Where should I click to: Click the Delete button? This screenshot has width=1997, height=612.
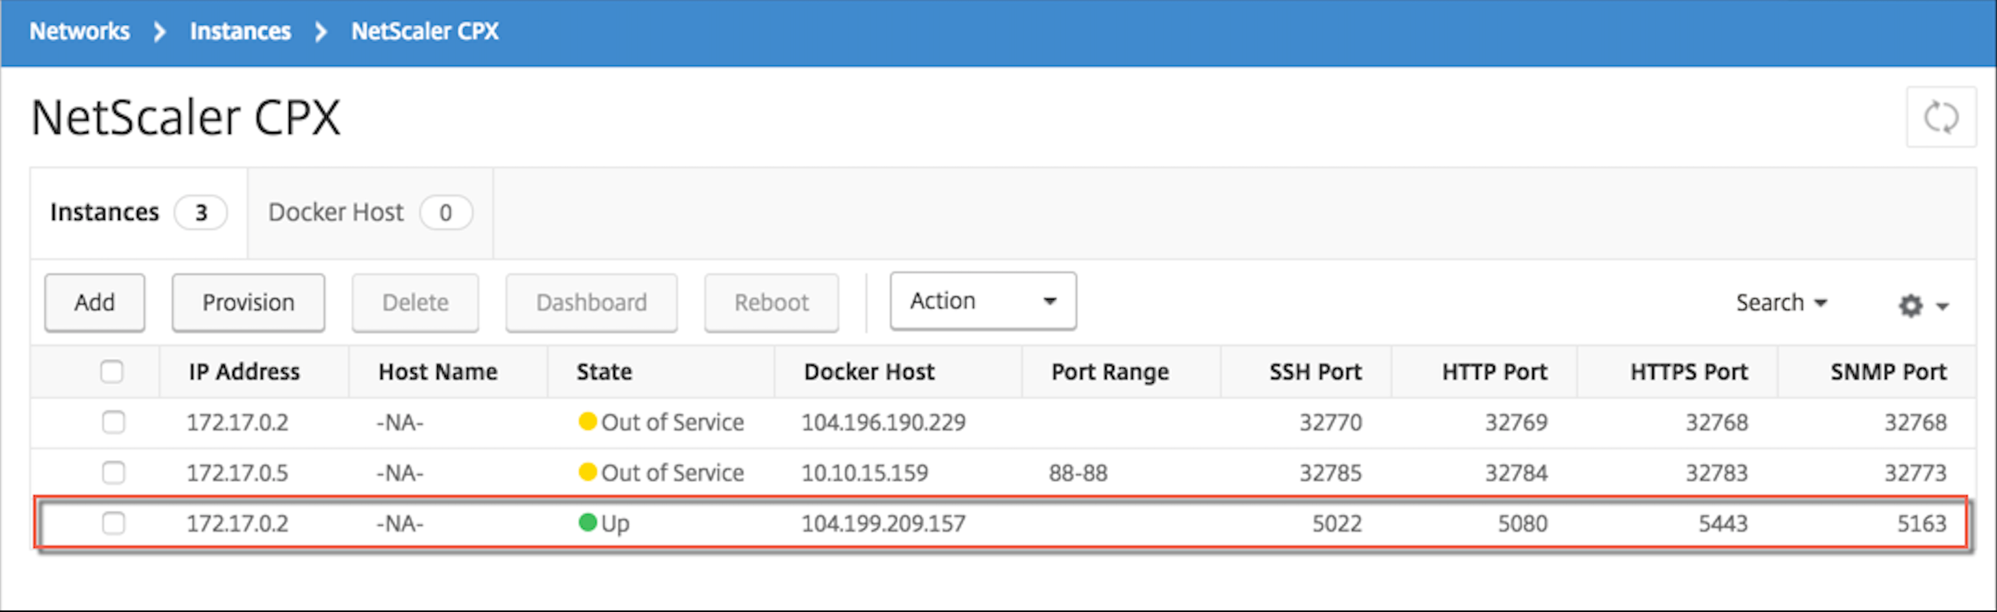(x=415, y=302)
